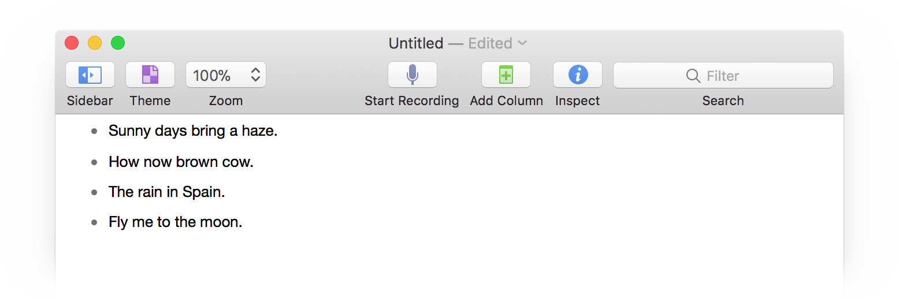Click the bullet beside "Sunny days bring a haze."

point(94,132)
